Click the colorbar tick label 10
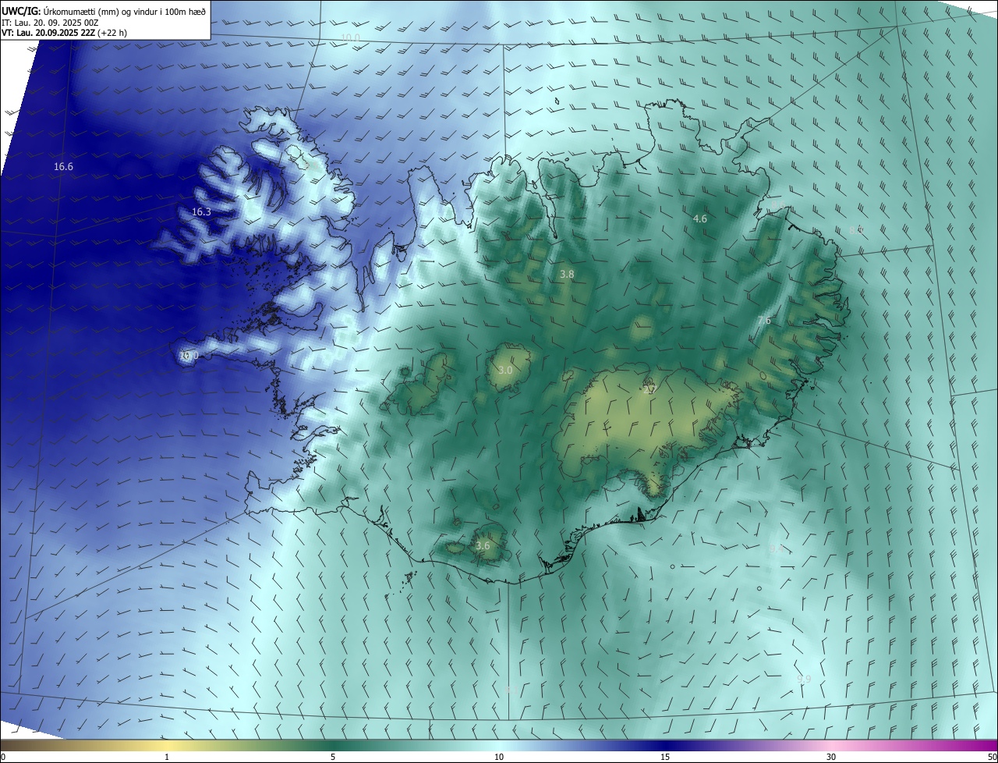This screenshot has width=998, height=763. pyautogui.click(x=499, y=758)
